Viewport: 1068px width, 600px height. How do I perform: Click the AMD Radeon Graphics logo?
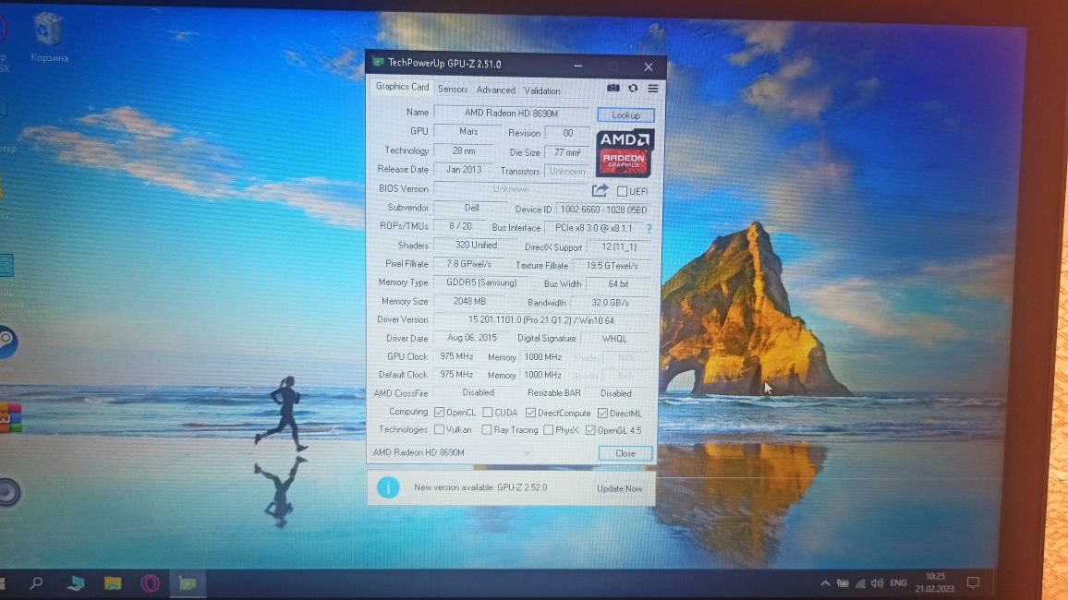tap(625, 152)
